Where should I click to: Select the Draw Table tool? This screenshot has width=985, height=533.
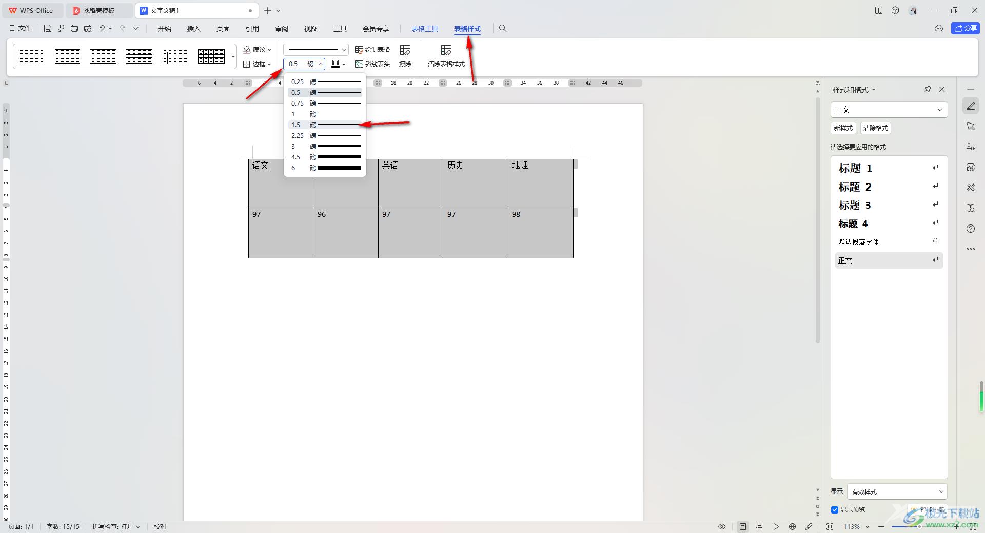372,50
